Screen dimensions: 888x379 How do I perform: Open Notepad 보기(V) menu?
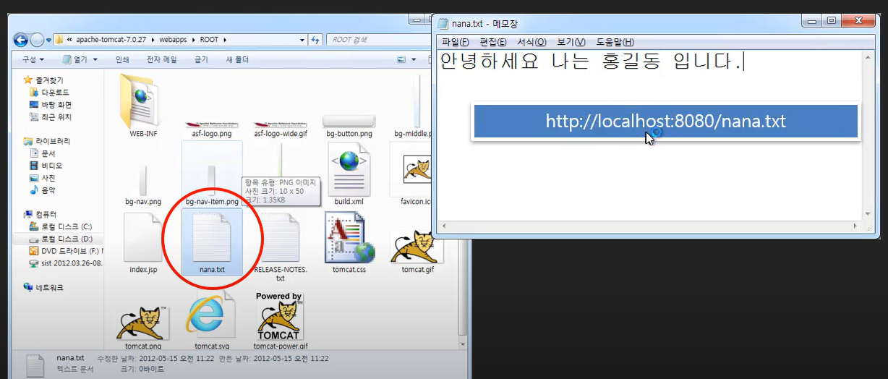coord(571,43)
